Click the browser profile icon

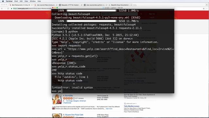207,5
